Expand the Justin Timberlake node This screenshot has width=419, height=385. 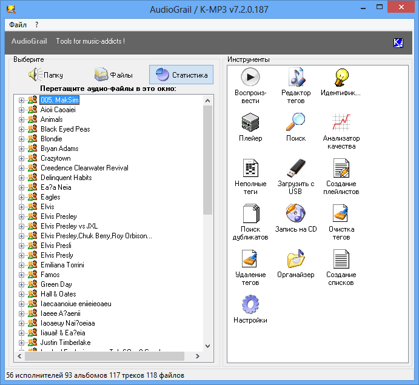pyautogui.click(x=21, y=343)
